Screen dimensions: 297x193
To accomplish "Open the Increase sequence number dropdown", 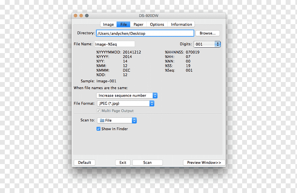I will (127, 96).
